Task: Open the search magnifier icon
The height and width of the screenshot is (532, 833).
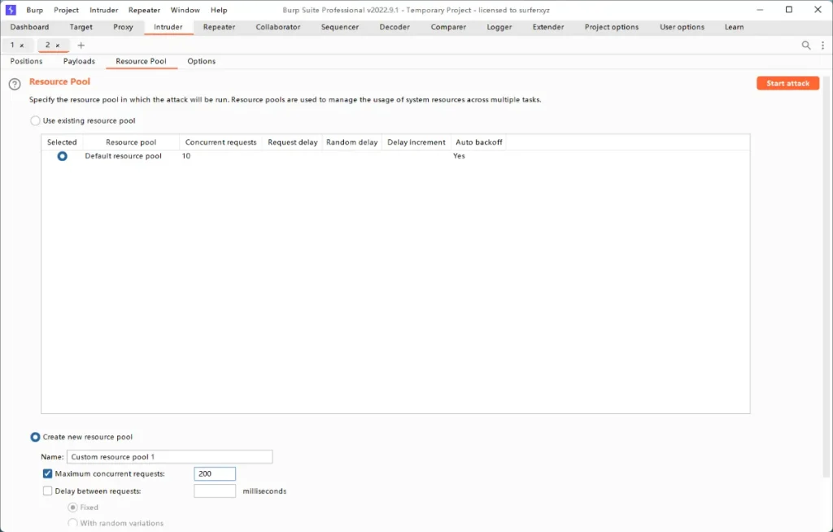Action: coord(806,46)
